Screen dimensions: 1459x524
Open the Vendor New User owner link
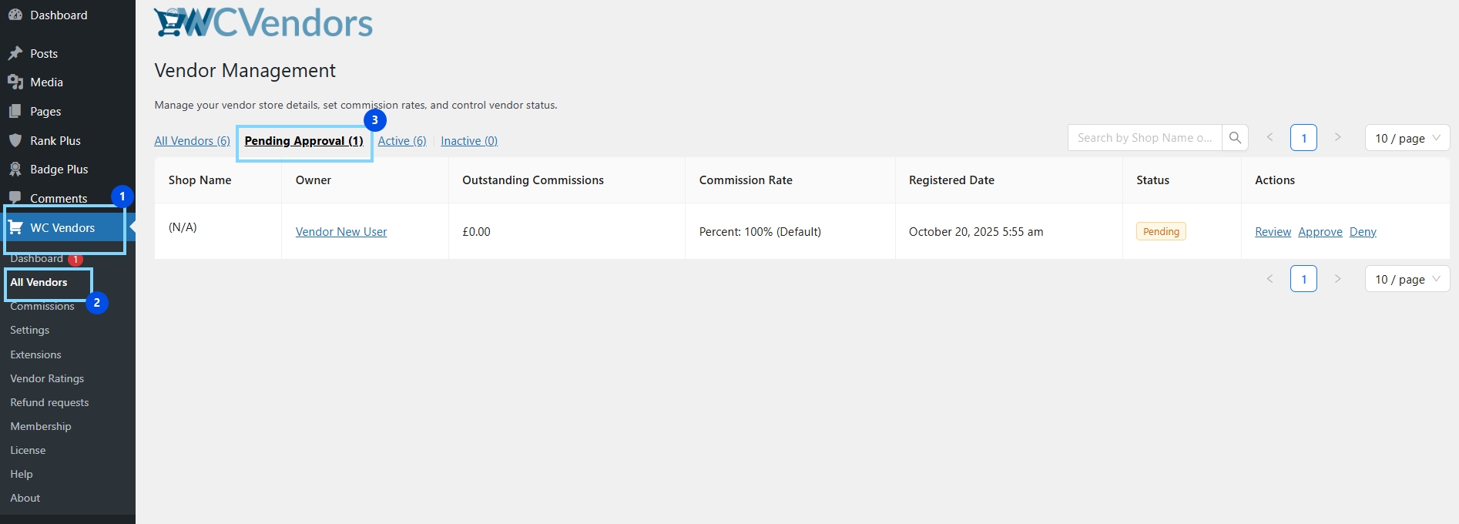coord(341,232)
